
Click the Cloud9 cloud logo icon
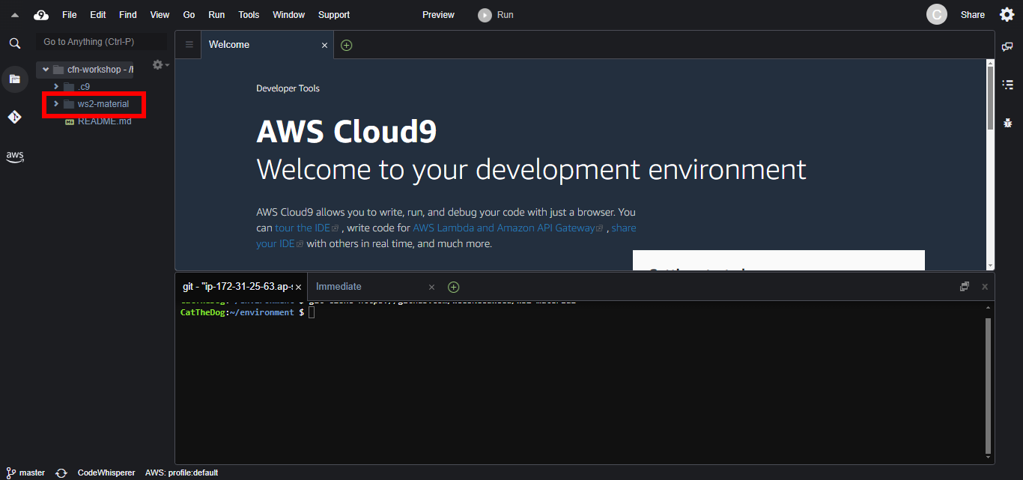tap(41, 15)
